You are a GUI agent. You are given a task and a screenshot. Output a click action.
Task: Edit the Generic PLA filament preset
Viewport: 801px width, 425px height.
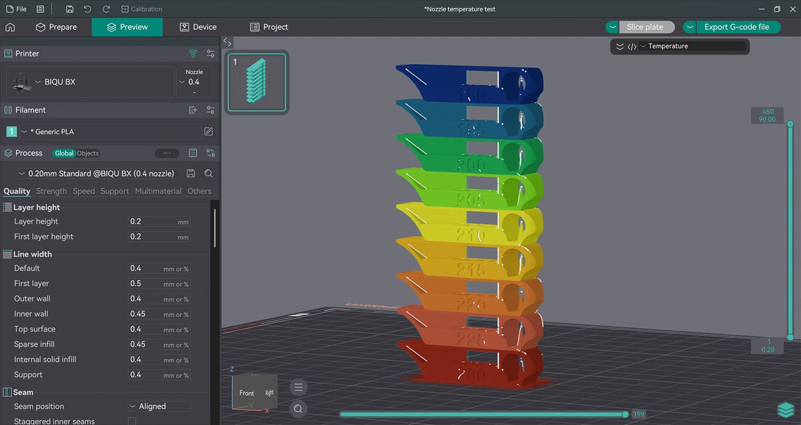pos(208,131)
